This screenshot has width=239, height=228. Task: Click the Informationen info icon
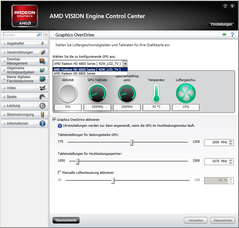[42, 123]
